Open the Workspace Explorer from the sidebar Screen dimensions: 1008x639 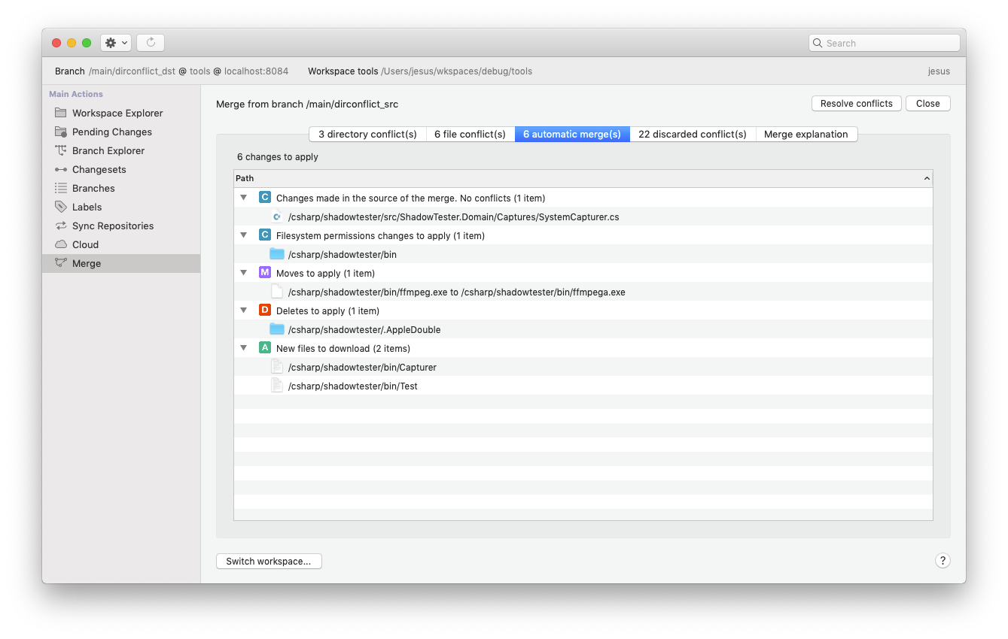117,113
